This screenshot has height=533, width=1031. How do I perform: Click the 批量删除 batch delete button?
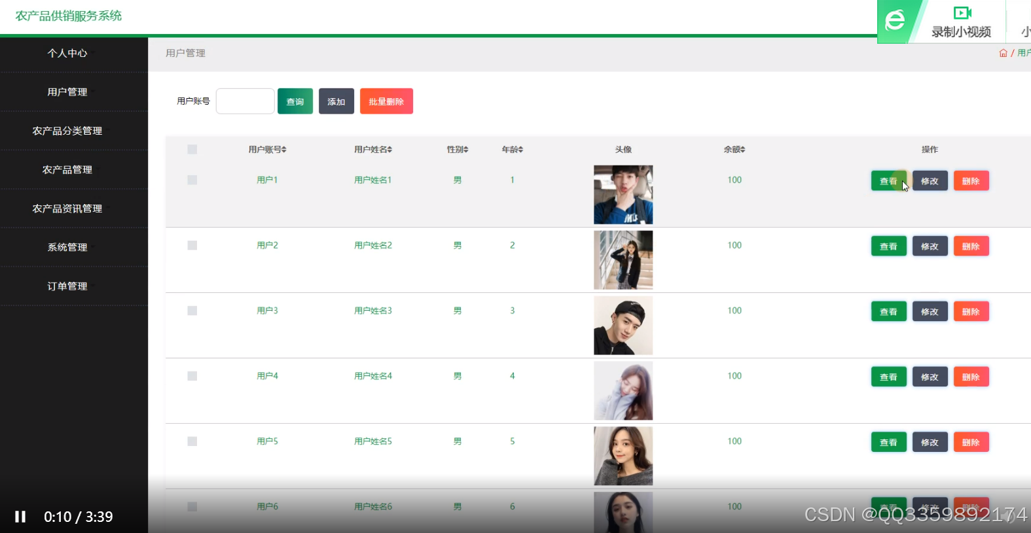click(x=386, y=101)
